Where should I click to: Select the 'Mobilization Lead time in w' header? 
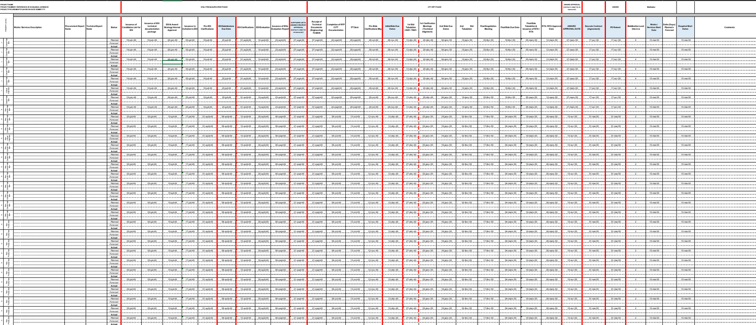pyautogui.click(x=635, y=27)
